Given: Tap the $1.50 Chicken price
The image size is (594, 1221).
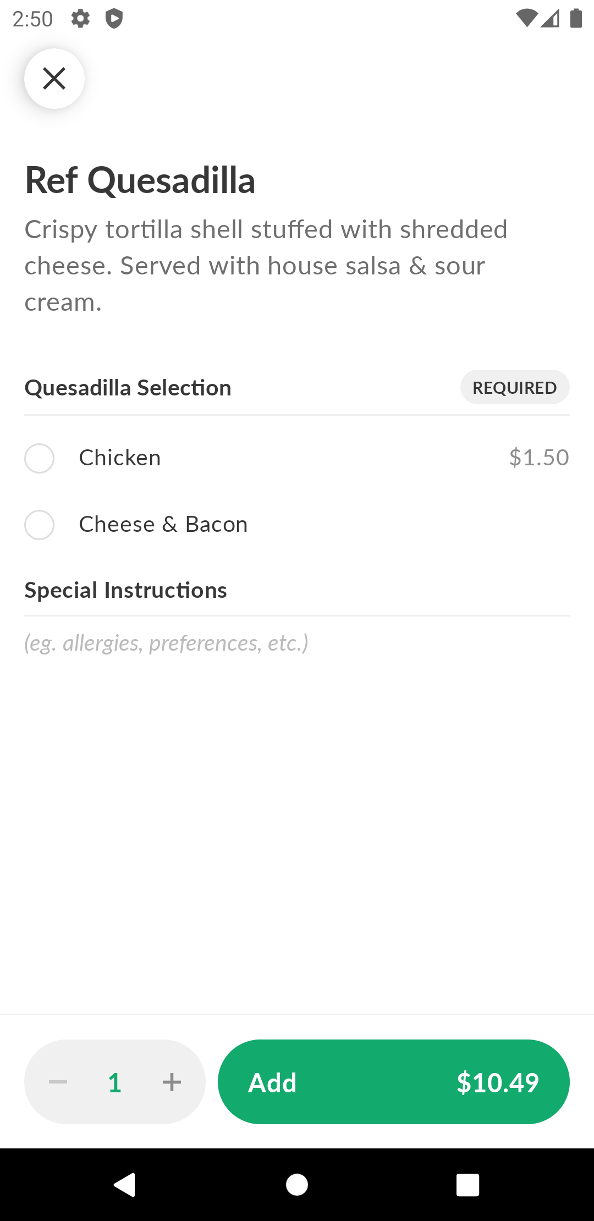Looking at the screenshot, I should tap(538, 458).
